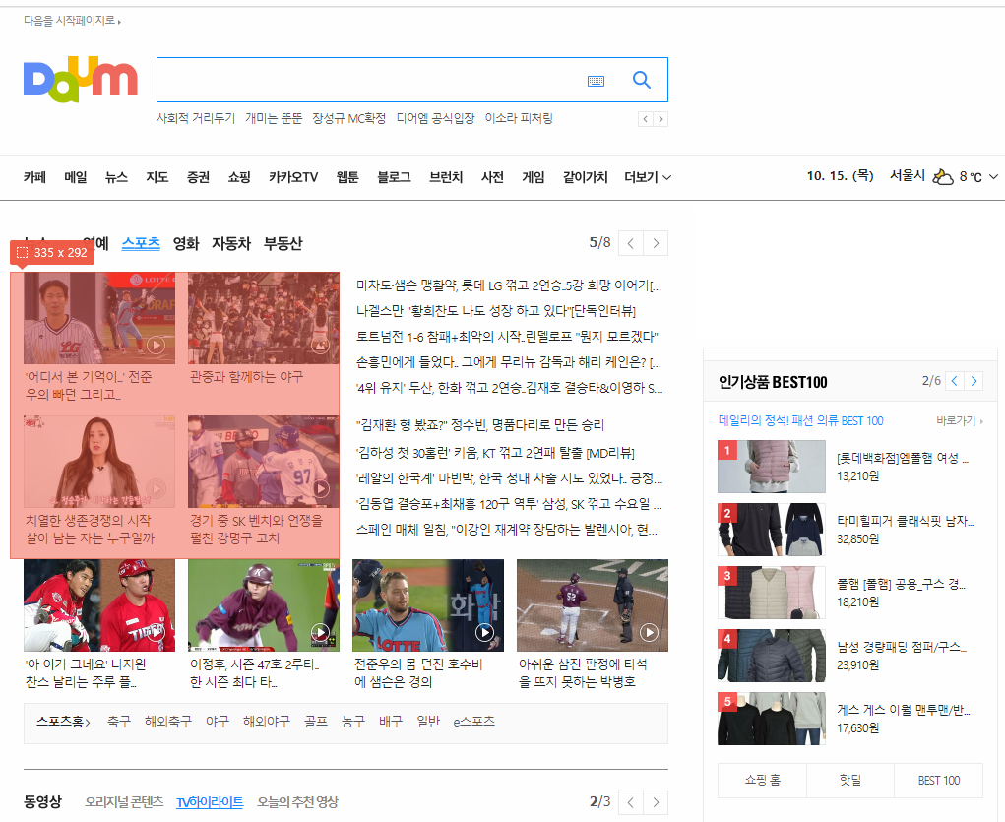Open rank 2 타미힐피거 product thumbnail

[x=772, y=529]
